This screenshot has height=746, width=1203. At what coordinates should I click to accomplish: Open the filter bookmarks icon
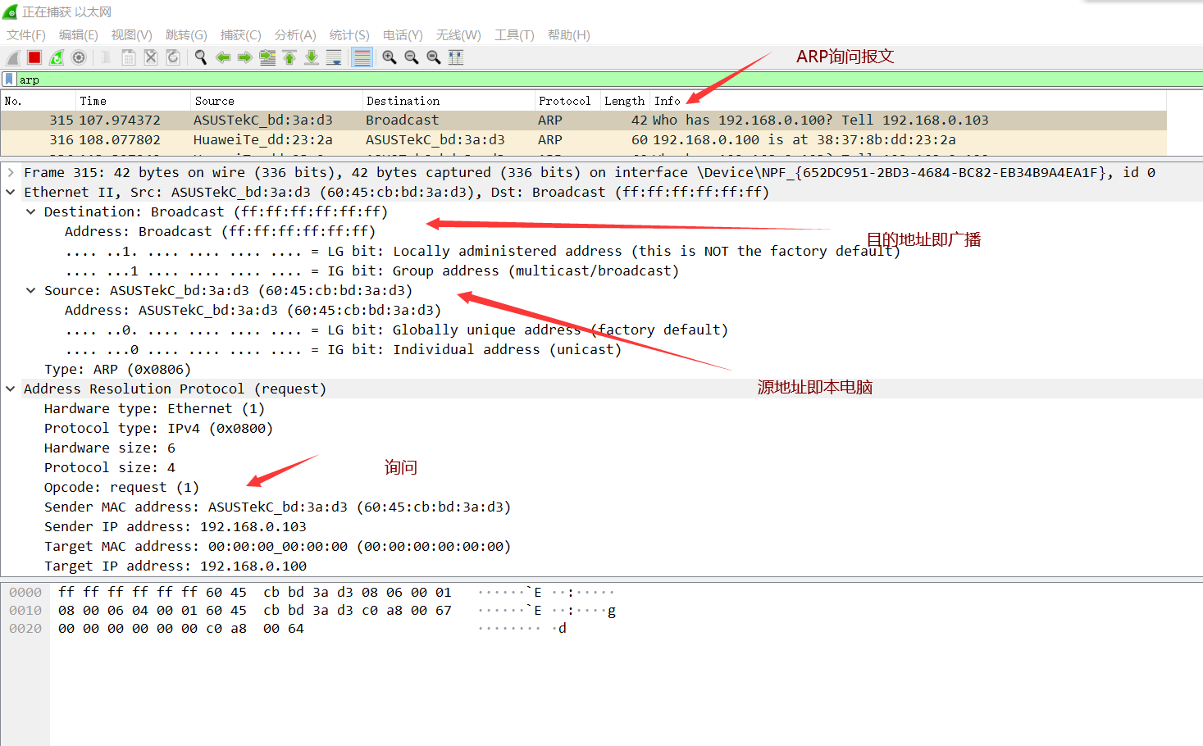point(8,79)
